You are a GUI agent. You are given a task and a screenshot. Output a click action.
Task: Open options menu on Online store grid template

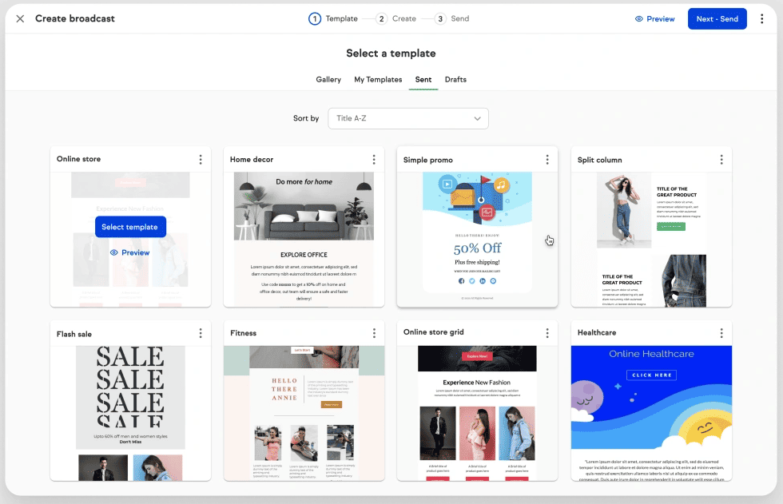pyautogui.click(x=547, y=333)
